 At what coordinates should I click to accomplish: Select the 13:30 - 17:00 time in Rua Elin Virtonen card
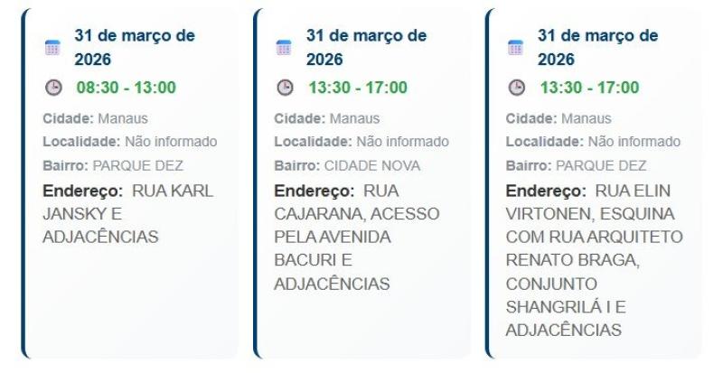point(588,88)
